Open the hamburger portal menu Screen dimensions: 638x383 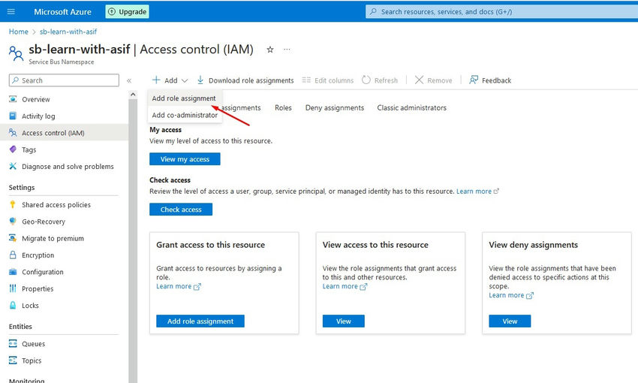11,12
